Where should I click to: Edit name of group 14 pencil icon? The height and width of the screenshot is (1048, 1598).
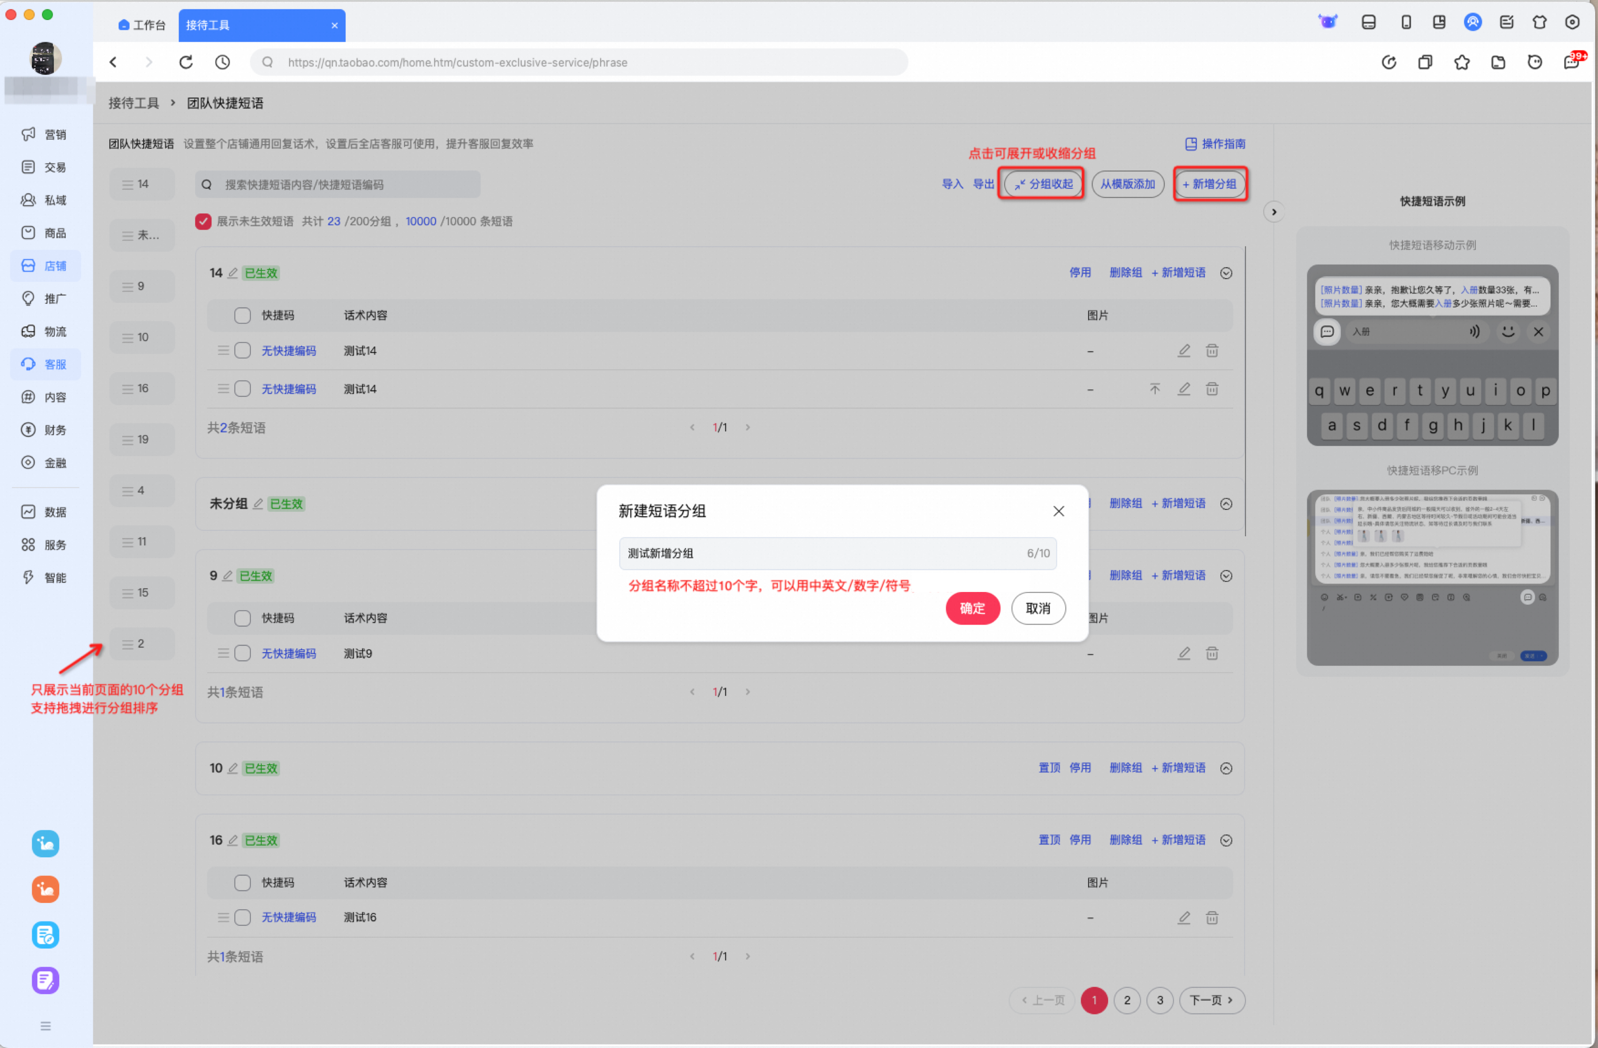tap(232, 273)
